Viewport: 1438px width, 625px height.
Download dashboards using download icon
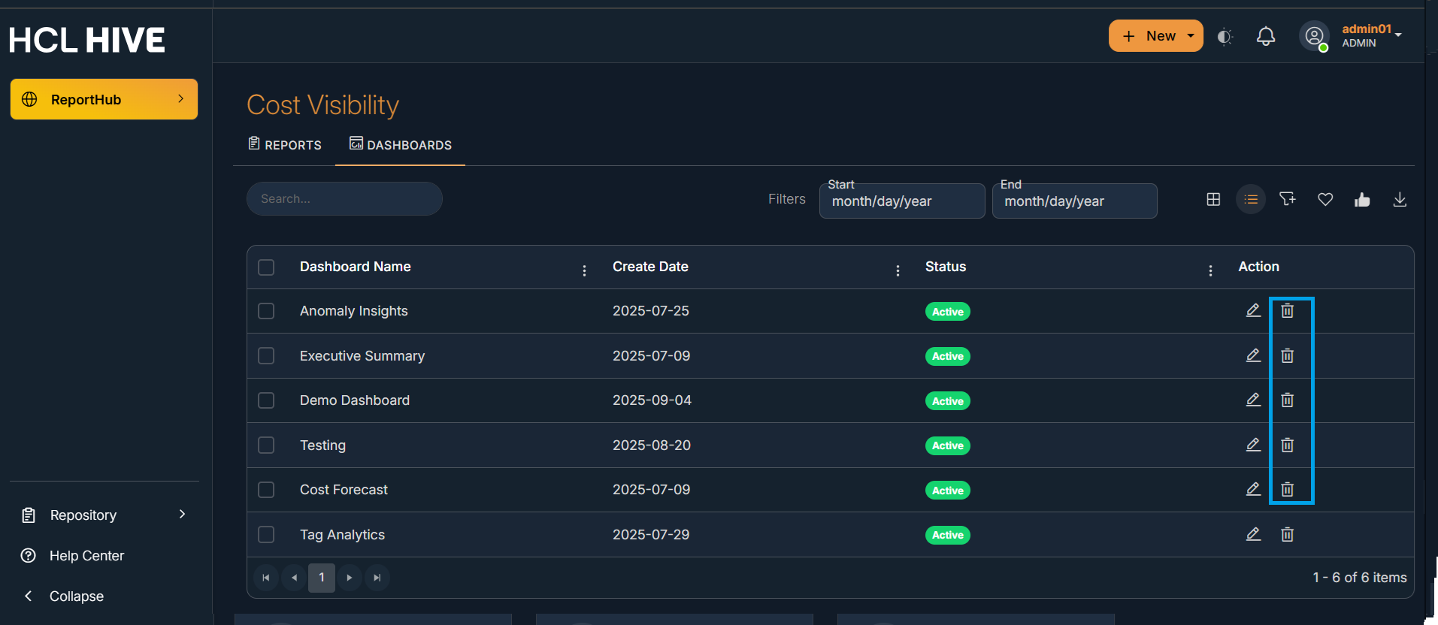(x=1400, y=199)
